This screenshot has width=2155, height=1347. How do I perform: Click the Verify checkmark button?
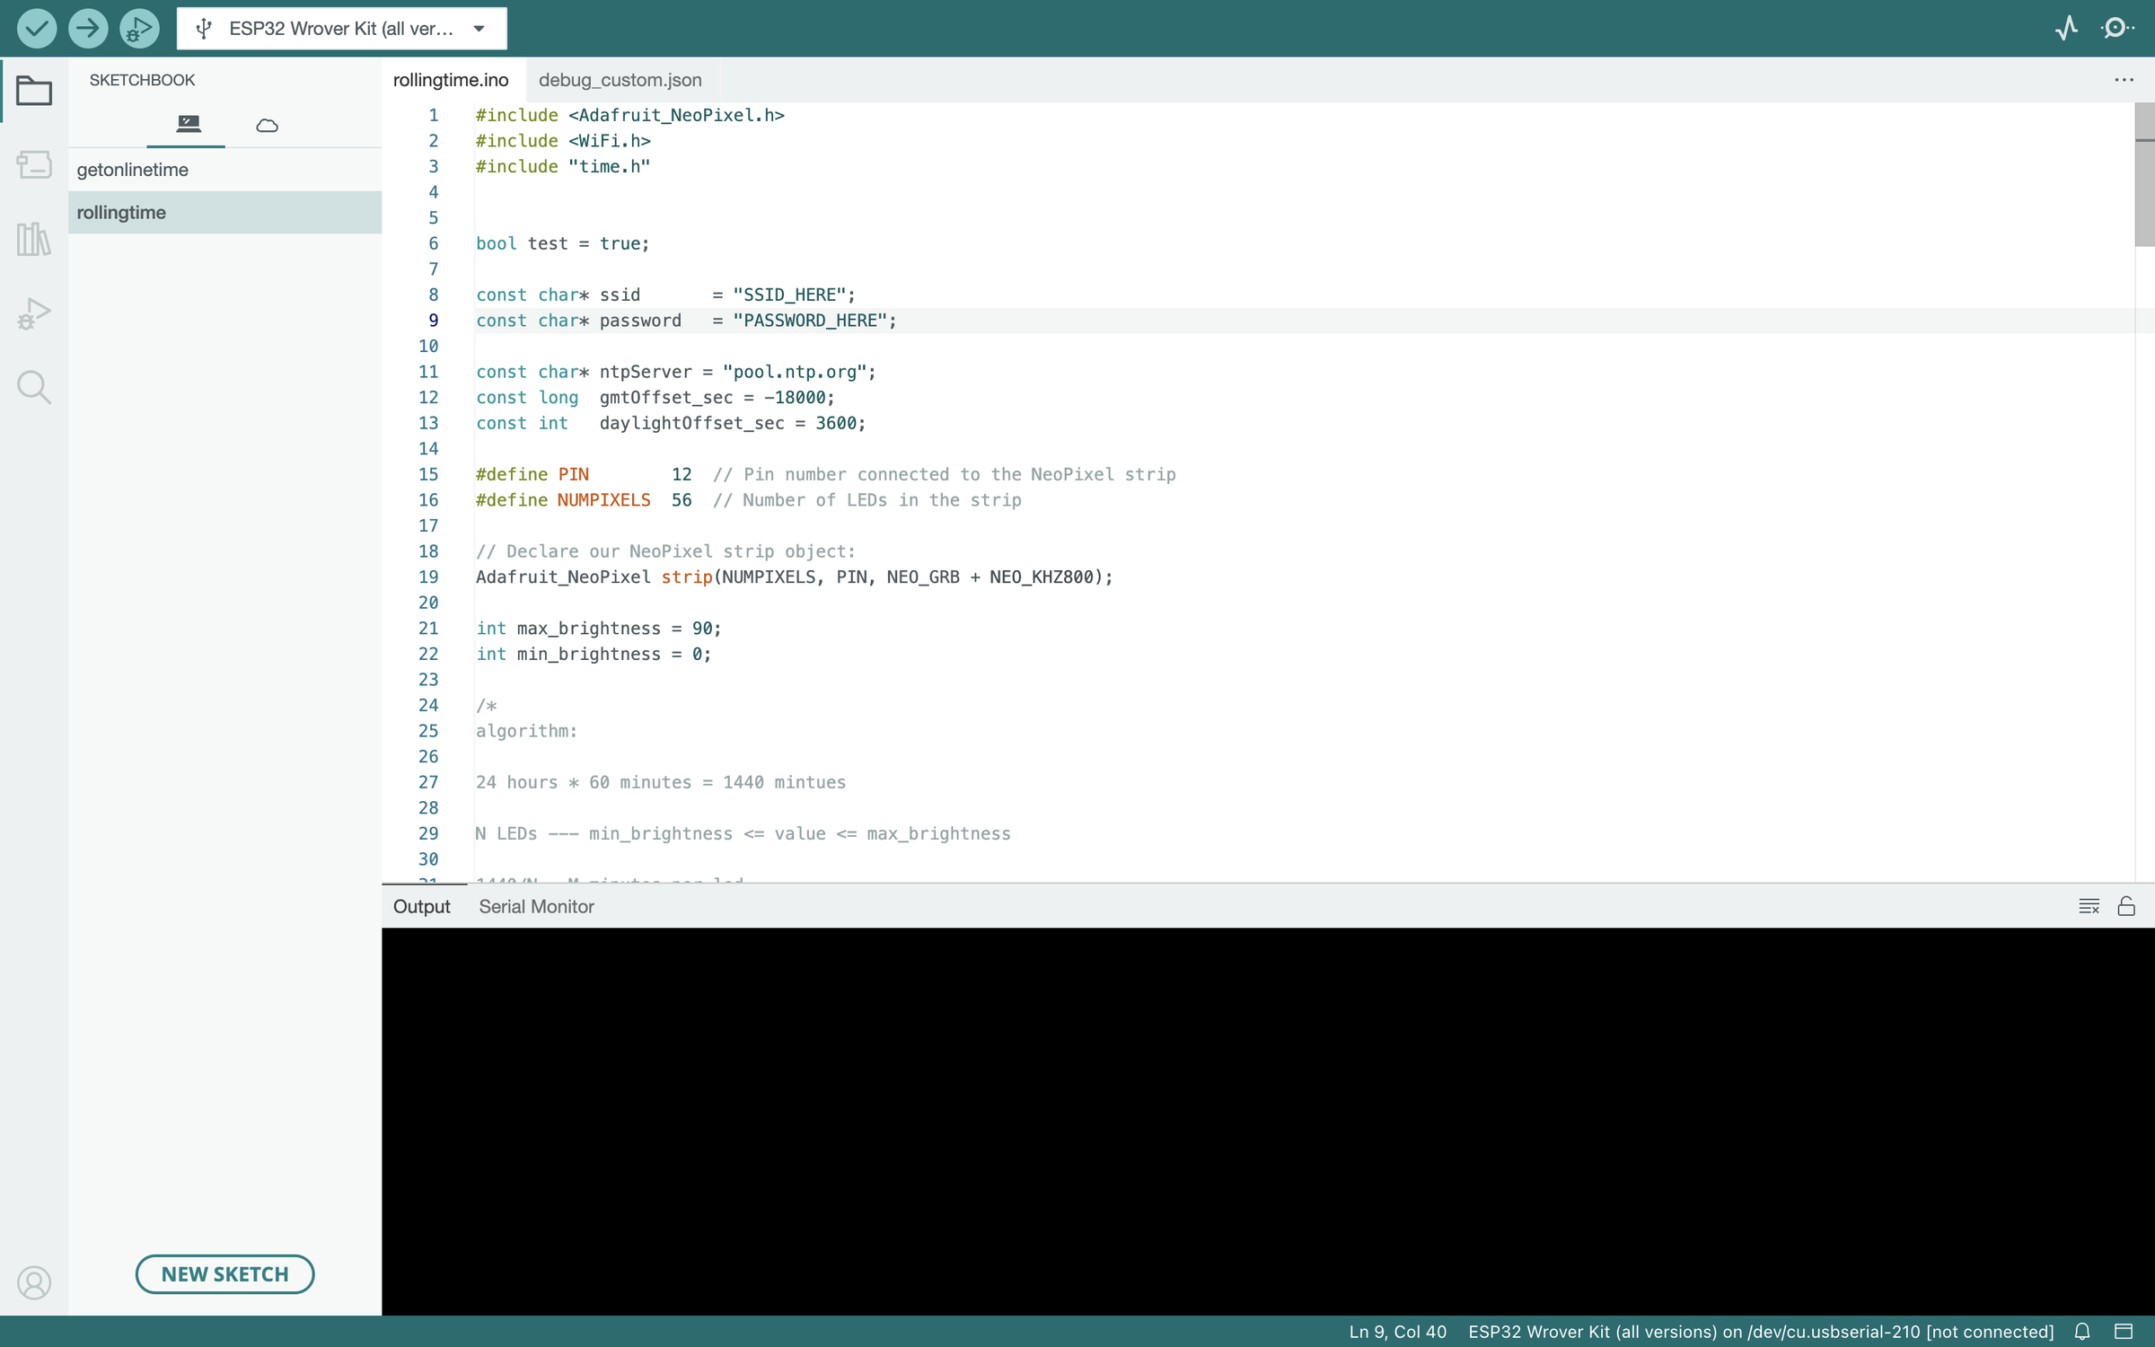tap(37, 29)
